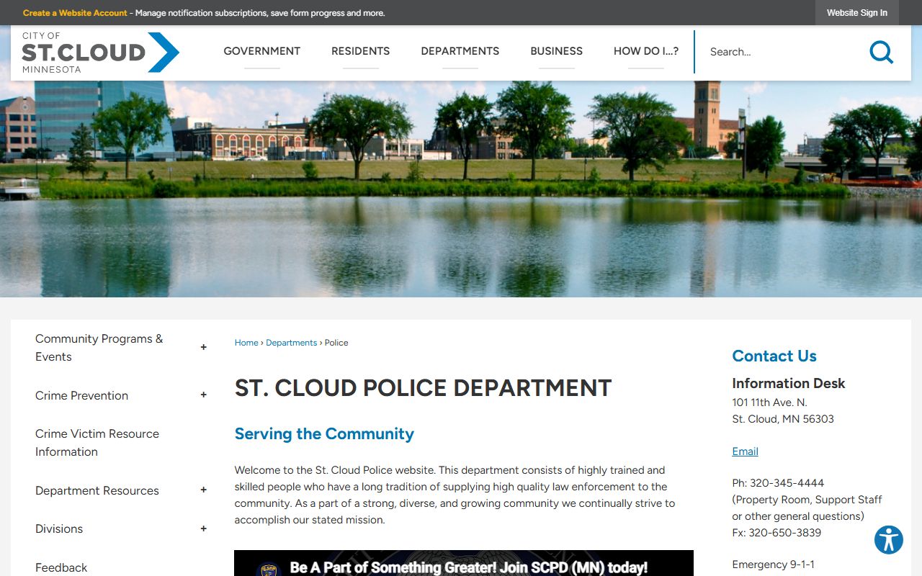Click the search magnifier icon

[x=881, y=52]
